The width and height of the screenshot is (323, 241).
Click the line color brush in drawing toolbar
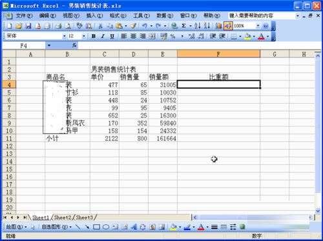click(x=187, y=227)
